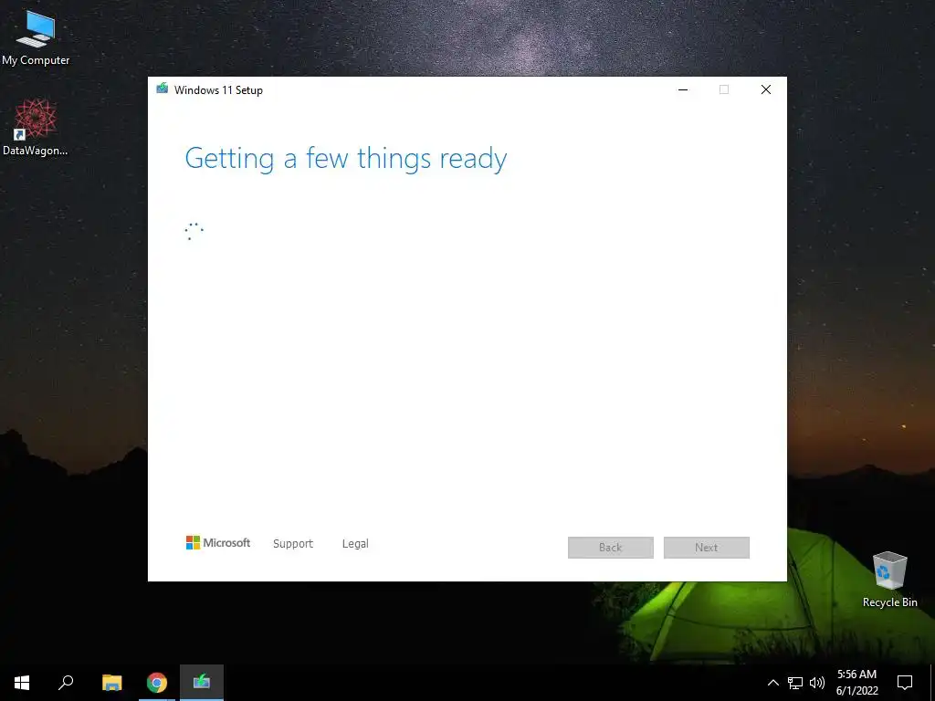Click the 'Getting a few things ready' heading
This screenshot has width=935, height=701.
tap(346, 159)
